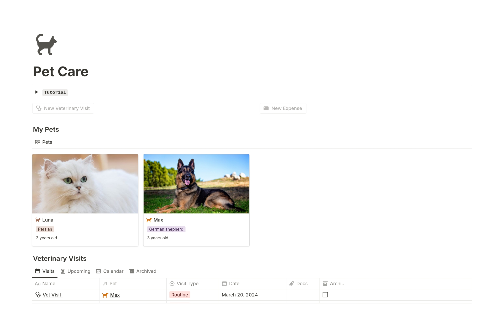
Task: Click the Aa icon in the Name column header
Action: tap(38, 283)
